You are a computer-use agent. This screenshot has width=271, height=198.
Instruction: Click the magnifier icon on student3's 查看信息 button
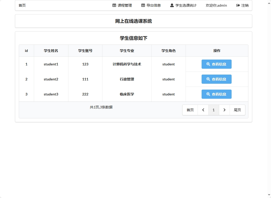[207, 94]
